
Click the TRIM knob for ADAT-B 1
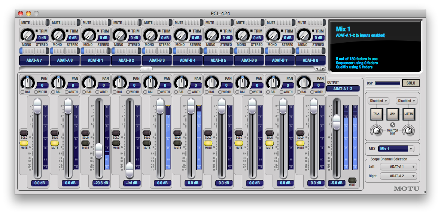tap(89, 35)
